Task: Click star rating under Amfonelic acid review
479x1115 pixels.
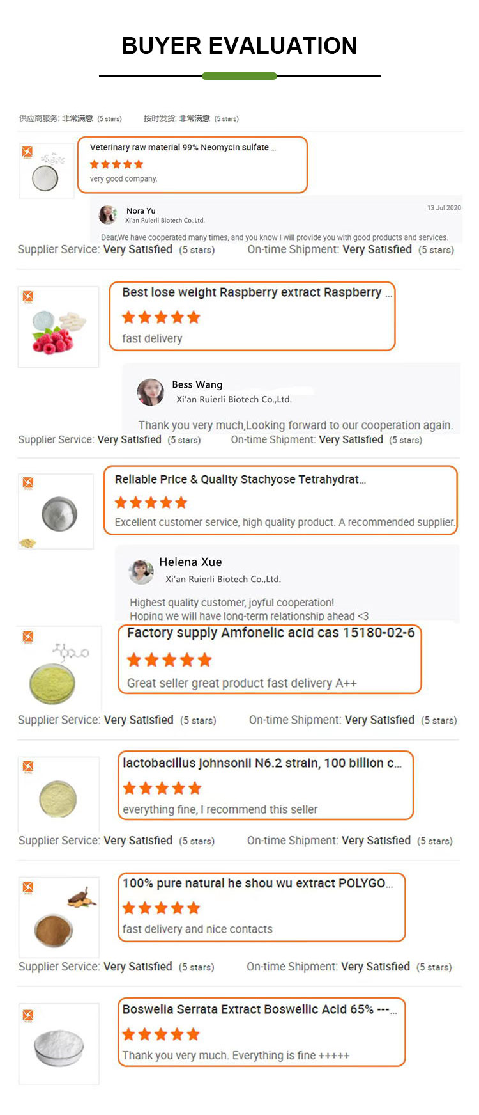Action: [169, 660]
